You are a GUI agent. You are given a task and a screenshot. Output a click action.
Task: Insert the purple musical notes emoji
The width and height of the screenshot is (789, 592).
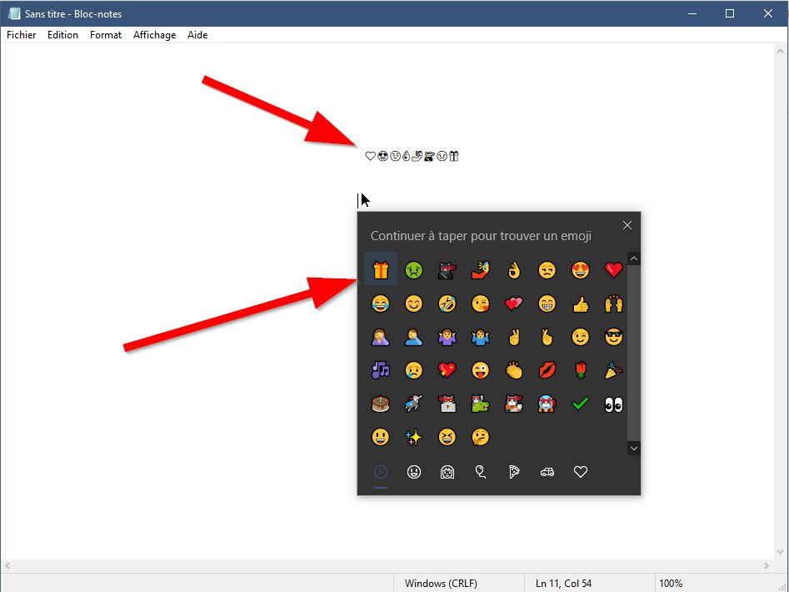(x=381, y=370)
